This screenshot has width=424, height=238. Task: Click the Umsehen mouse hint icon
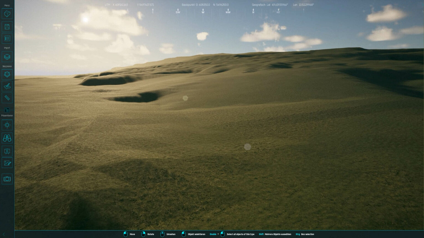[x=162, y=234]
